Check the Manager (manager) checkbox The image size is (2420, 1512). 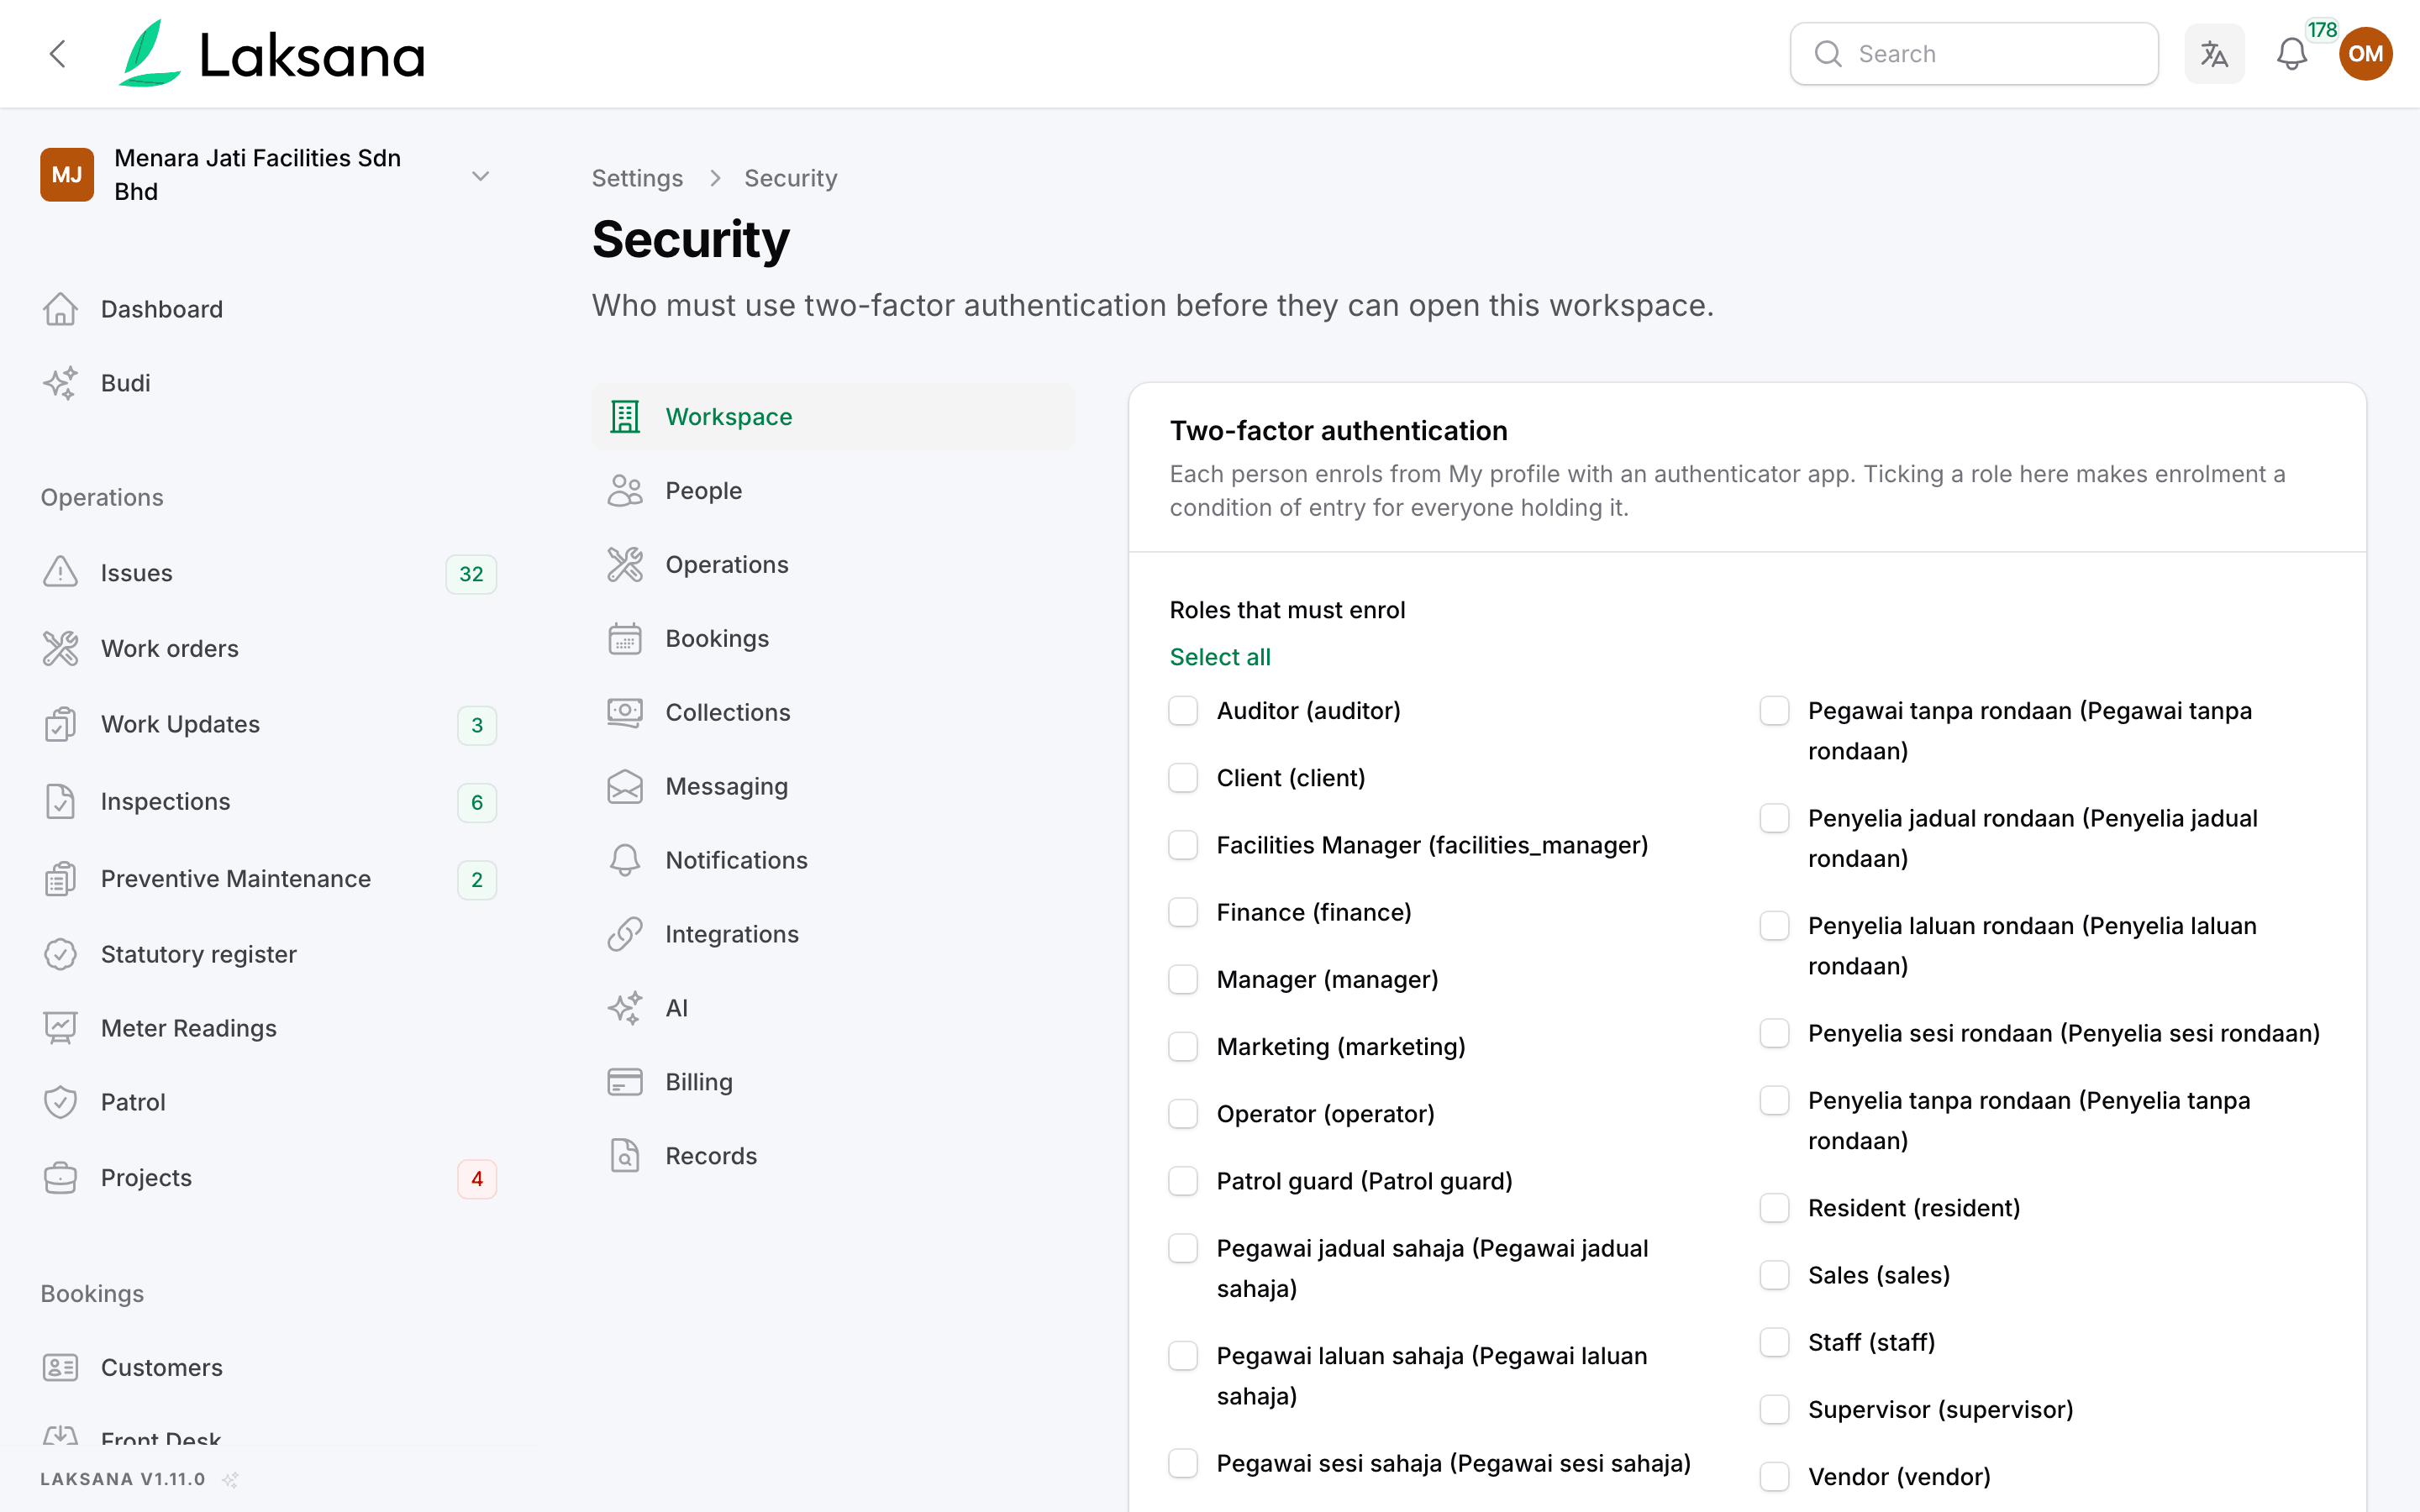coord(1183,980)
